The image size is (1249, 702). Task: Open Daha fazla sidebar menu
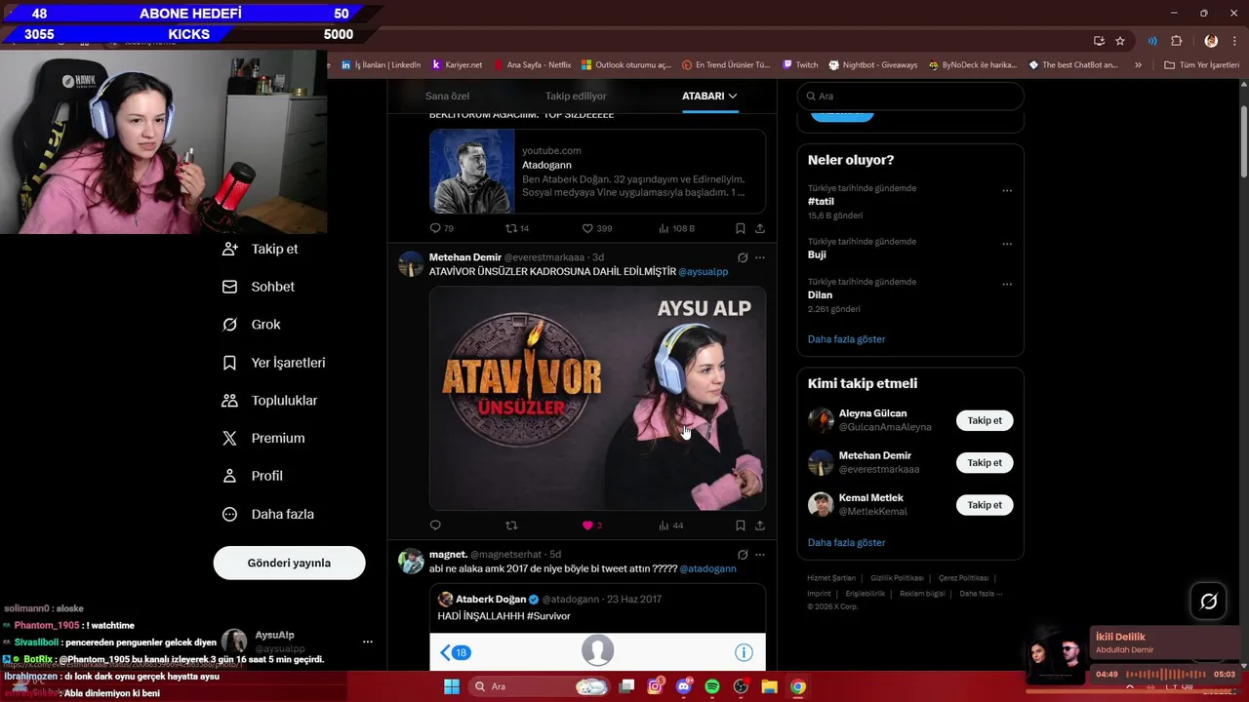click(x=267, y=514)
